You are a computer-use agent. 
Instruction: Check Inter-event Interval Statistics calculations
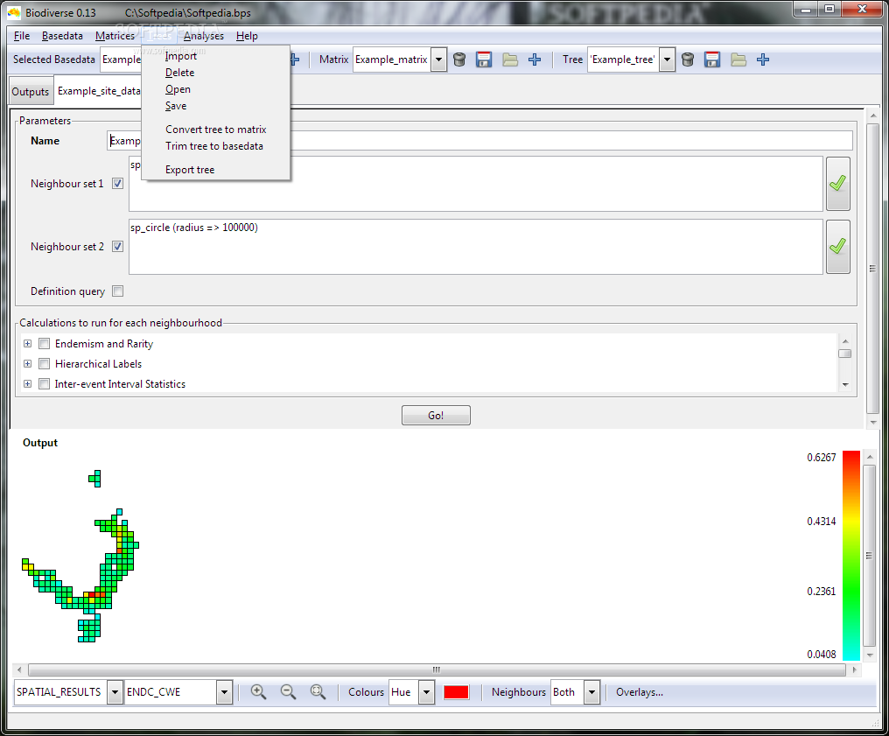[45, 384]
